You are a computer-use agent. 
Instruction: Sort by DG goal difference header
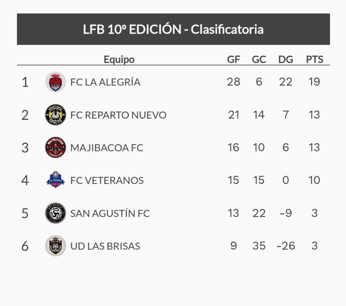point(285,59)
